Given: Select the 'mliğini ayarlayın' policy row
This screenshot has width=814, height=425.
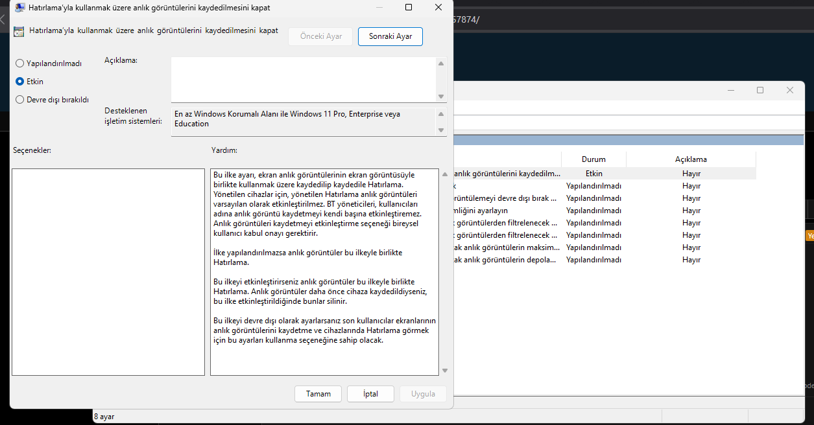Looking at the screenshot, I should pyautogui.click(x=605, y=211).
